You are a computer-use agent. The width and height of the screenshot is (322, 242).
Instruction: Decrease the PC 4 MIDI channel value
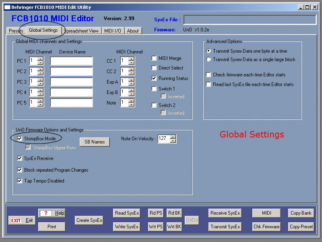[x=41, y=94]
